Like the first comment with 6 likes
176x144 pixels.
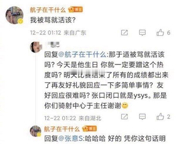[x=163, y=32]
